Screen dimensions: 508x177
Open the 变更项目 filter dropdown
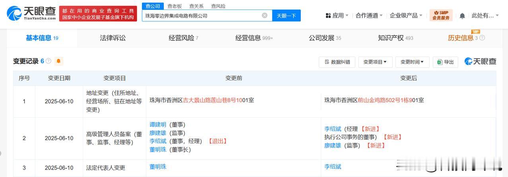click(375, 62)
